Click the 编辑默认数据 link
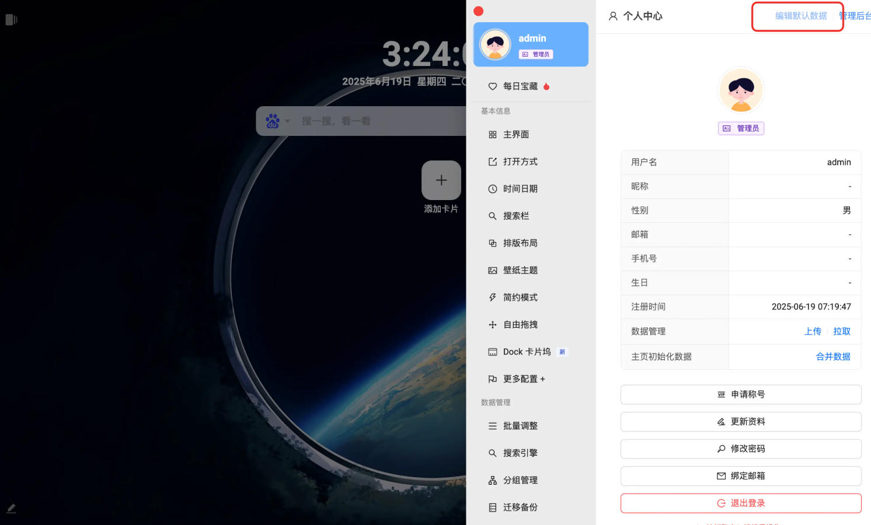The height and width of the screenshot is (525, 871). point(801,16)
